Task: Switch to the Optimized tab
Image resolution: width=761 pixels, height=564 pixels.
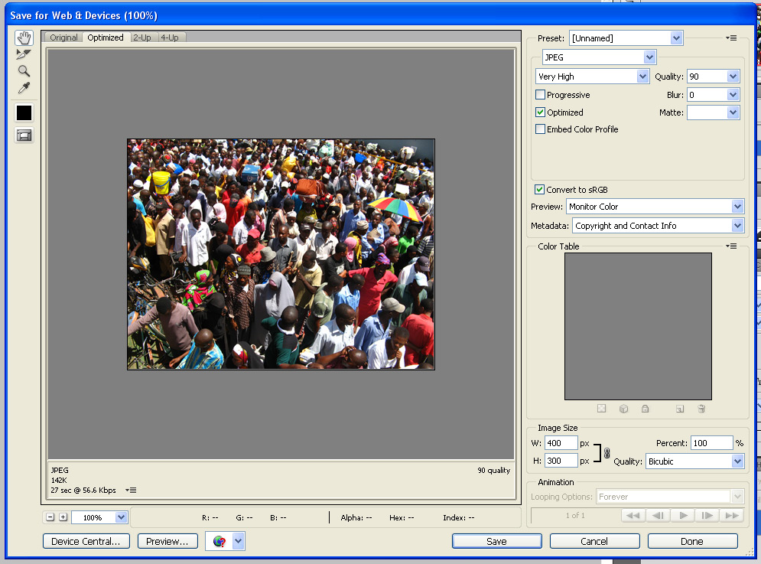Action: [106, 37]
